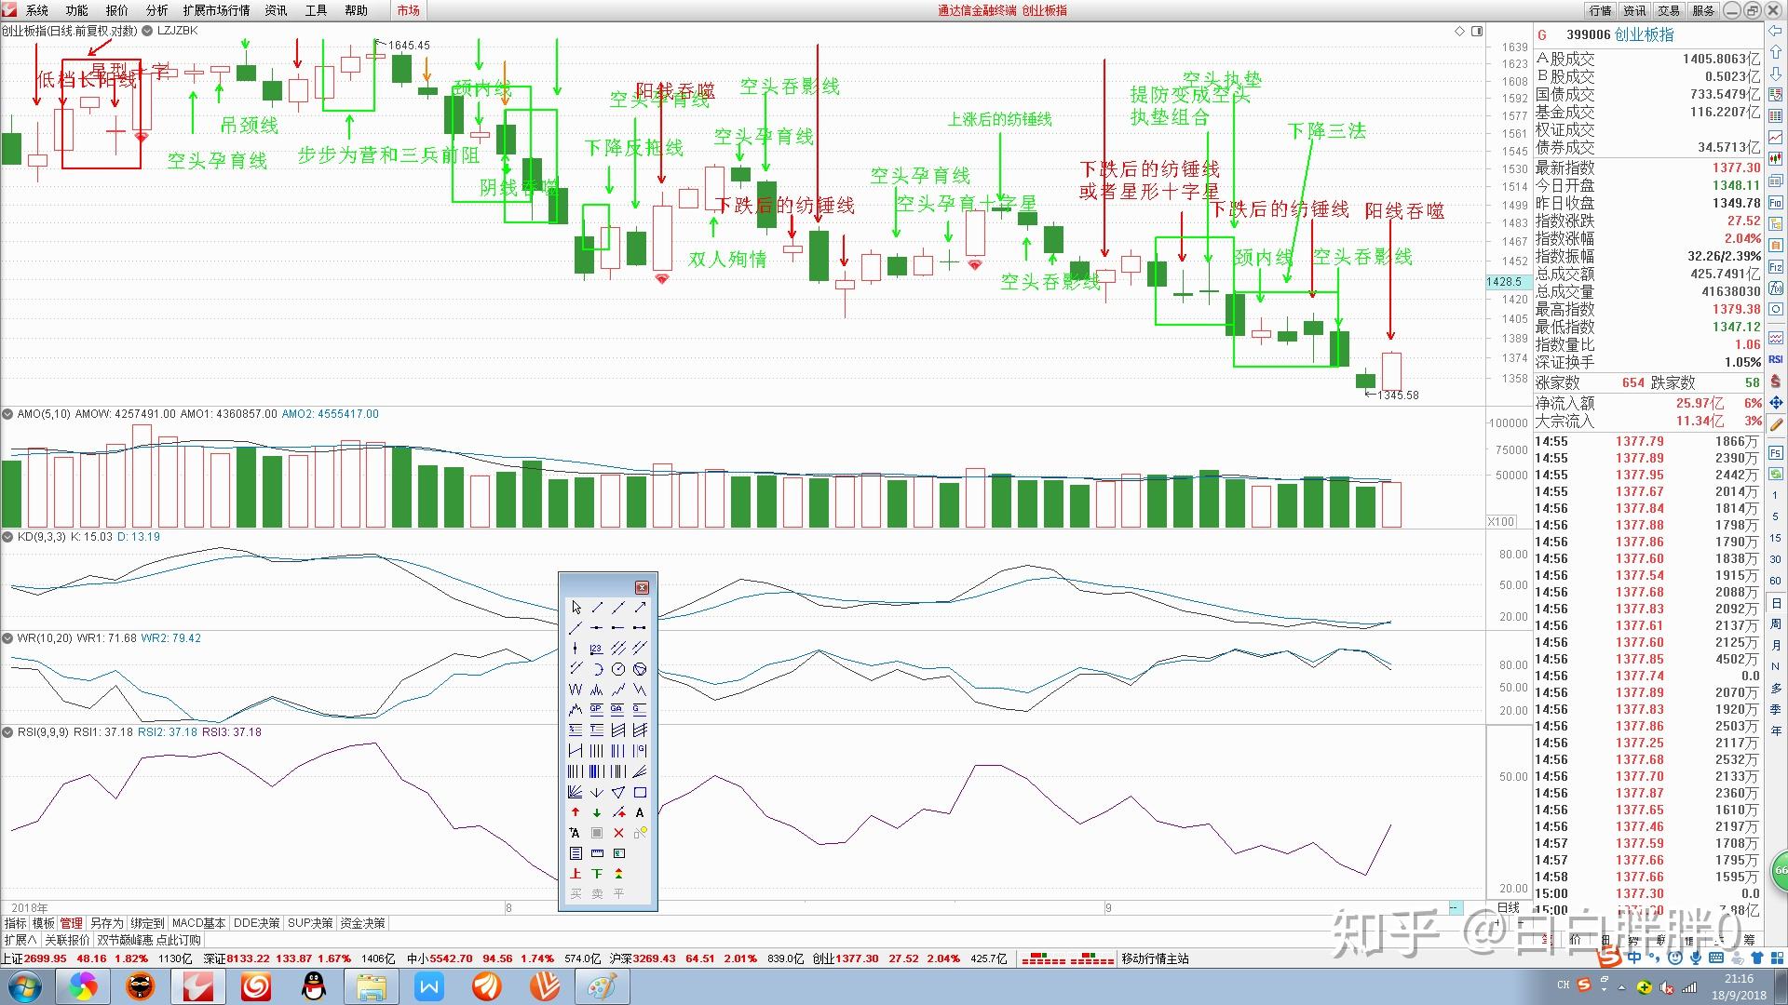The width and height of the screenshot is (1788, 1005).
Task: Collapse the RSI indicator panel triangle
Action: point(7,732)
